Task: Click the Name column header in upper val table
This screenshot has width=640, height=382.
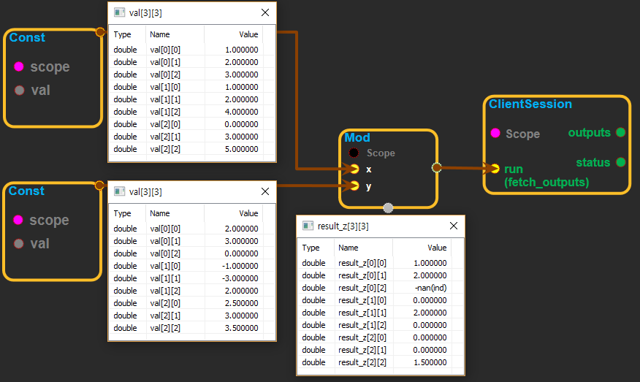Action: point(160,34)
